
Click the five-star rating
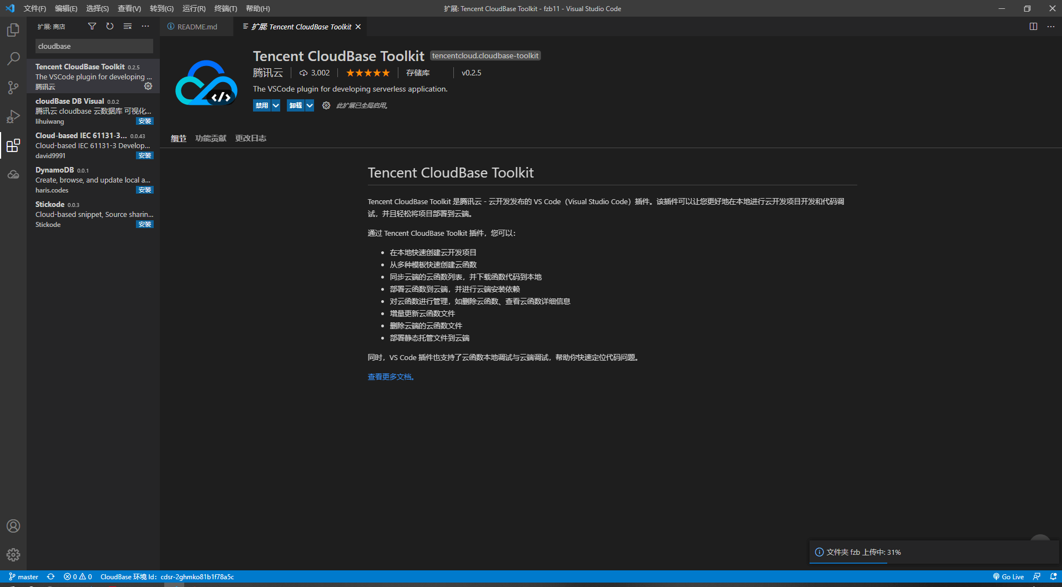tap(368, 73)
